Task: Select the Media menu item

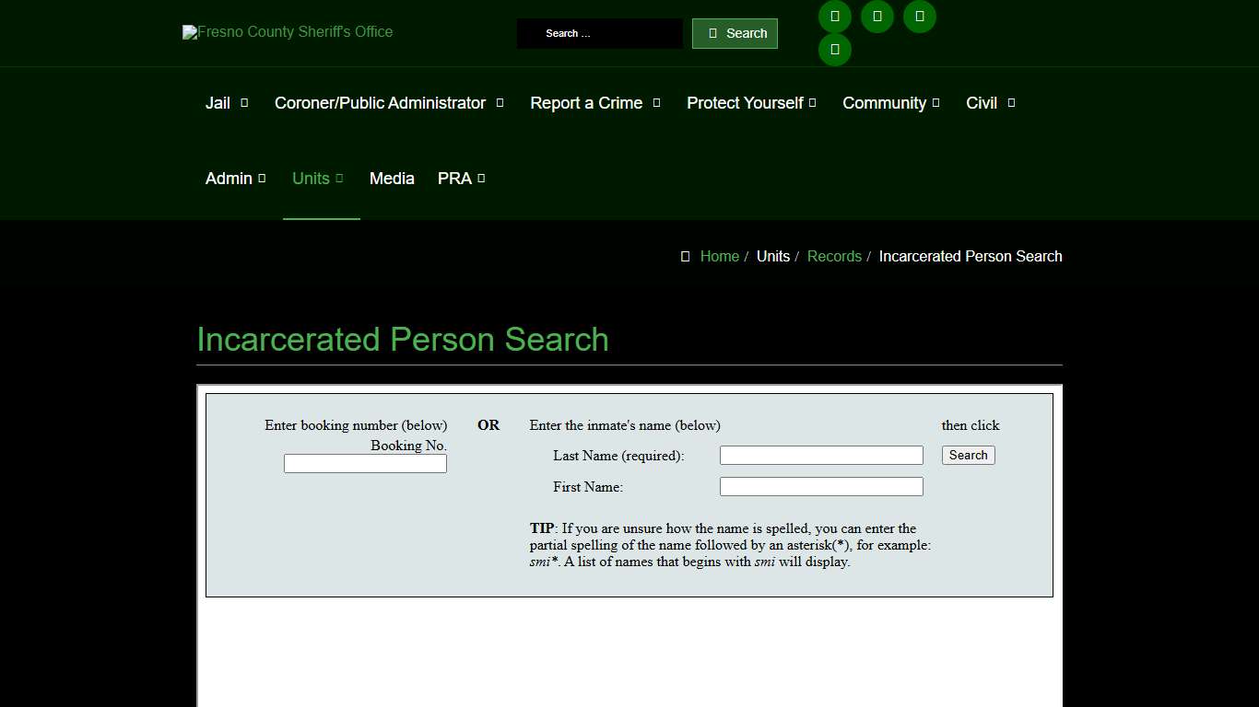Action: (392, 179)
